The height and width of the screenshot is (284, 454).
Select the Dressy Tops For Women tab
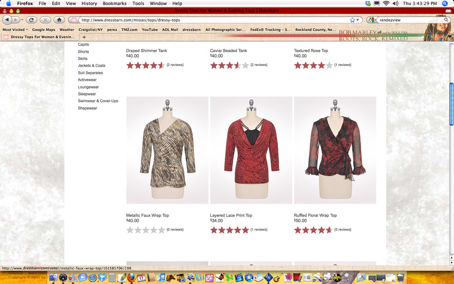40,37
